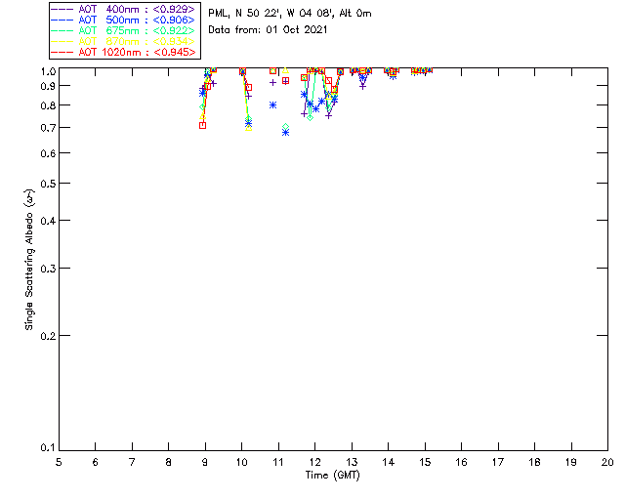Screen dimensions: 625x500
Task: Click the AOT 870nm legend entry
Action: click(x=123, y=41)
